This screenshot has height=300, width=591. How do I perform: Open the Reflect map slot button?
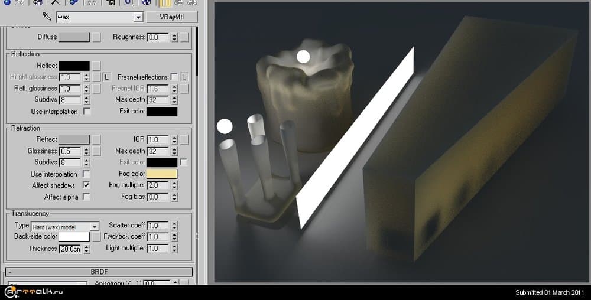[96, 66]
